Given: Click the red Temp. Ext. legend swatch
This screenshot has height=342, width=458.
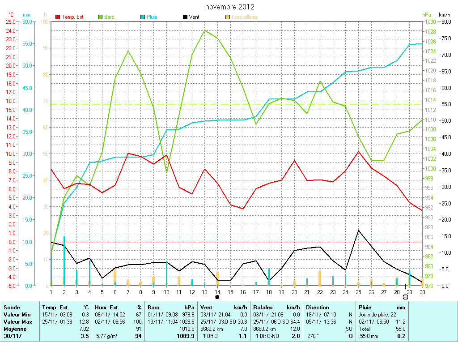Looking at the screenshot, I should (x=58, y=17).
